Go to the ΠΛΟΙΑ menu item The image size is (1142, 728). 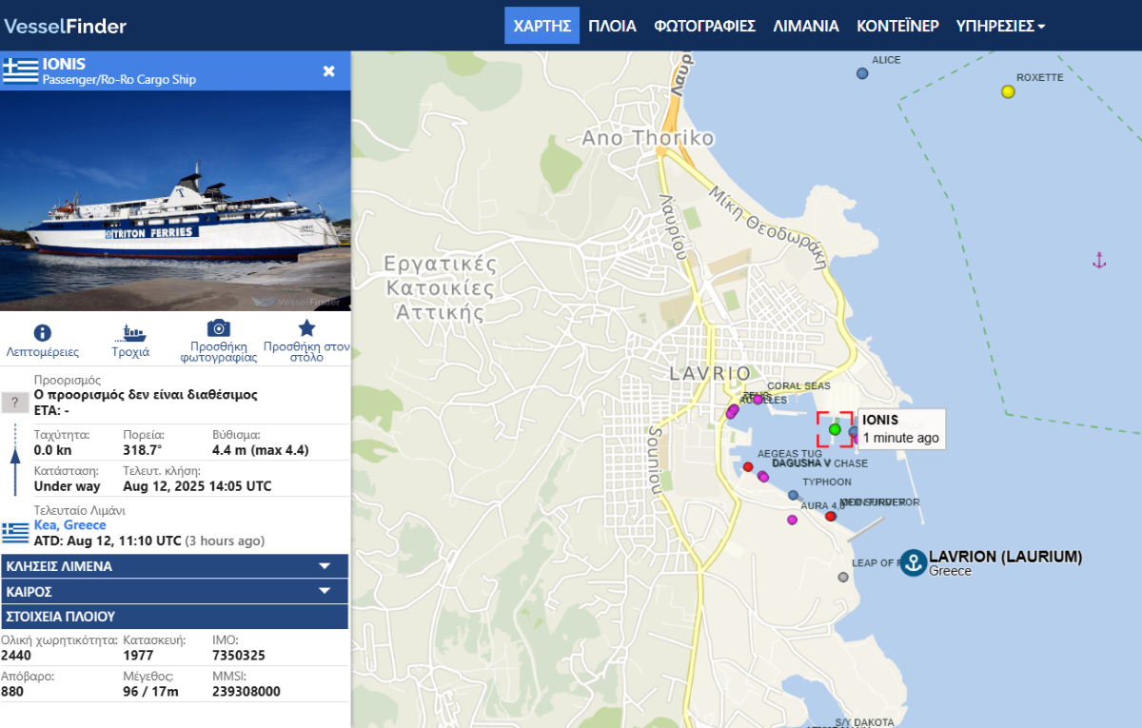[x=612, y=26]
